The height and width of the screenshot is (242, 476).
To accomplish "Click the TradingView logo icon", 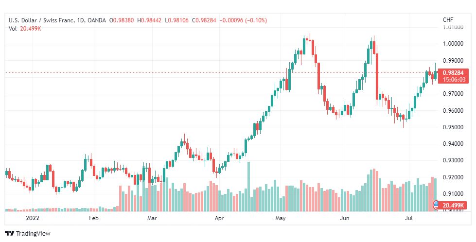I will tap(10, 234).
